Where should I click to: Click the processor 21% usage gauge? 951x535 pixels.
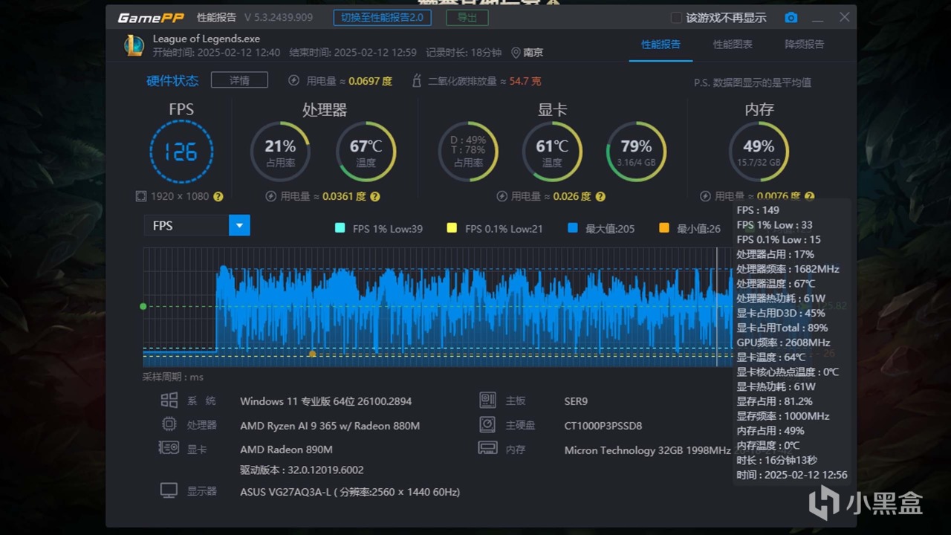(x=280, y=152)
